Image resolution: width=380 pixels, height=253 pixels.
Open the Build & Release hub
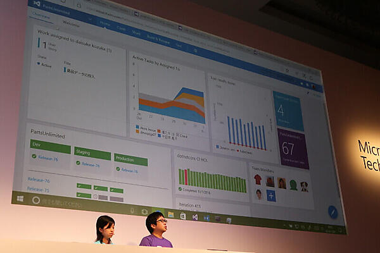tap(158, 39)
